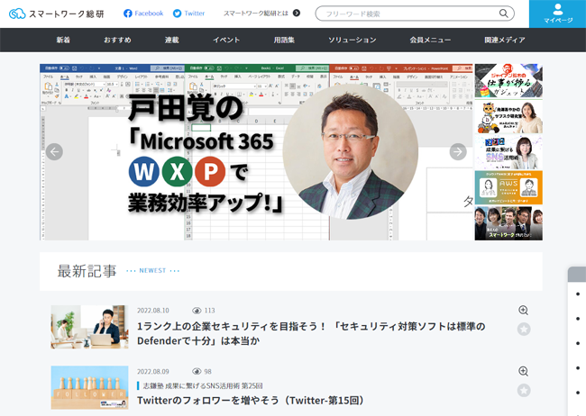This screenshot has width=586, height=416.
Task: Select the 用語集 menu item
Action: pyautogui.click(x=284, y=40)
